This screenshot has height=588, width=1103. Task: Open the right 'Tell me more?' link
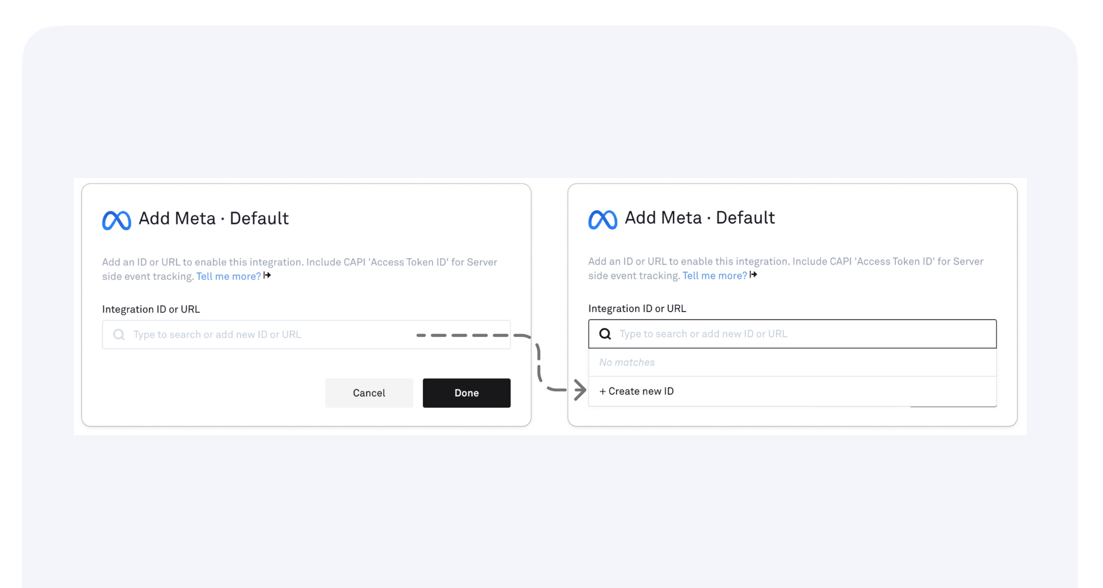point(714,275)
